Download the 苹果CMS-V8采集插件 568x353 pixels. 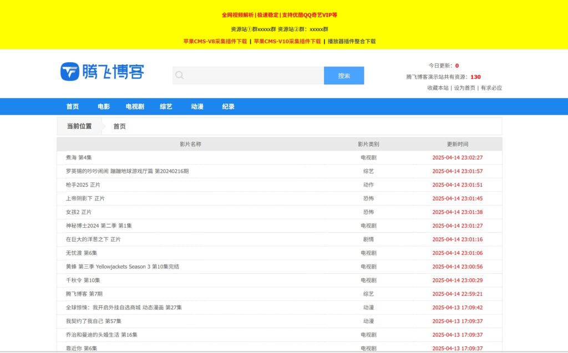point(215,41)
